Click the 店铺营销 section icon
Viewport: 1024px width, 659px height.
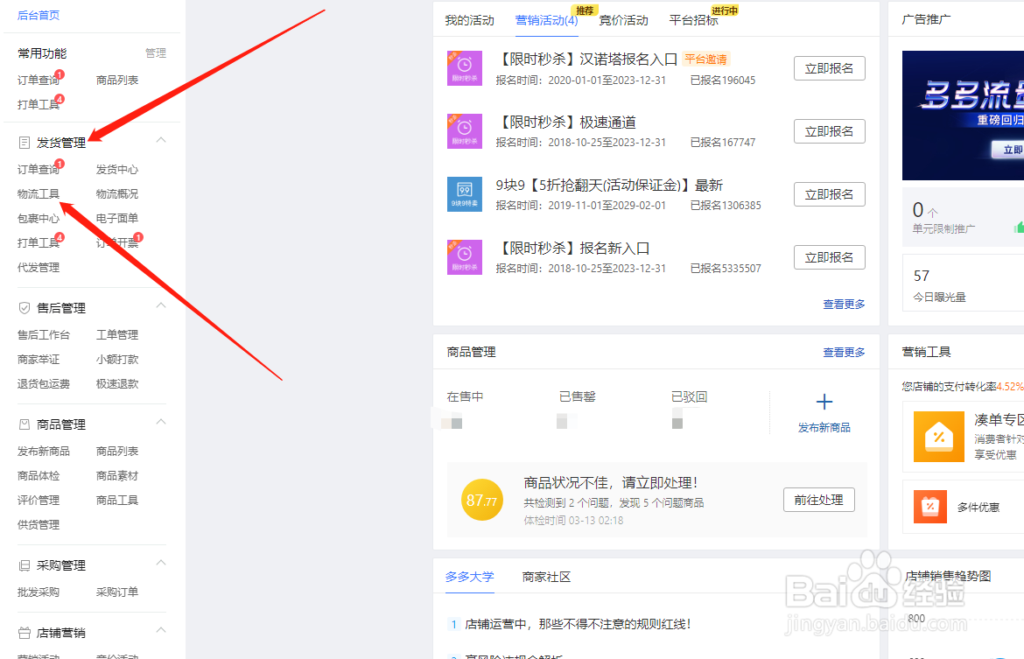(25, 633)
